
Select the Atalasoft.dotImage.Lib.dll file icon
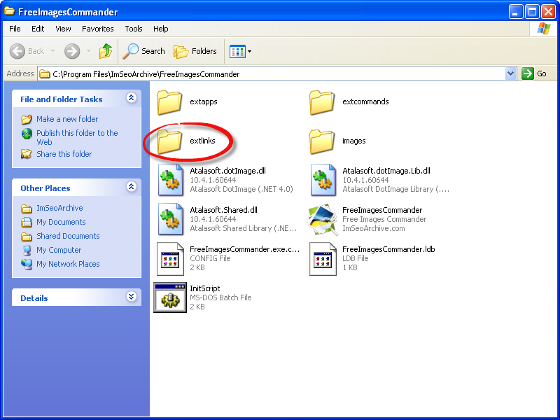[323, 180]
